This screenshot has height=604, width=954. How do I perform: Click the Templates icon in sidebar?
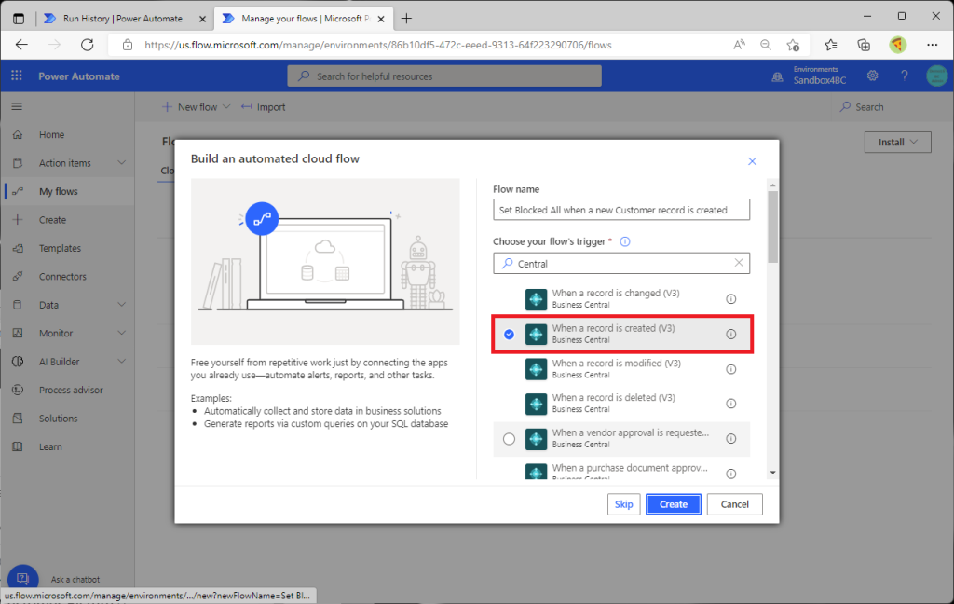tap(18, 248)
